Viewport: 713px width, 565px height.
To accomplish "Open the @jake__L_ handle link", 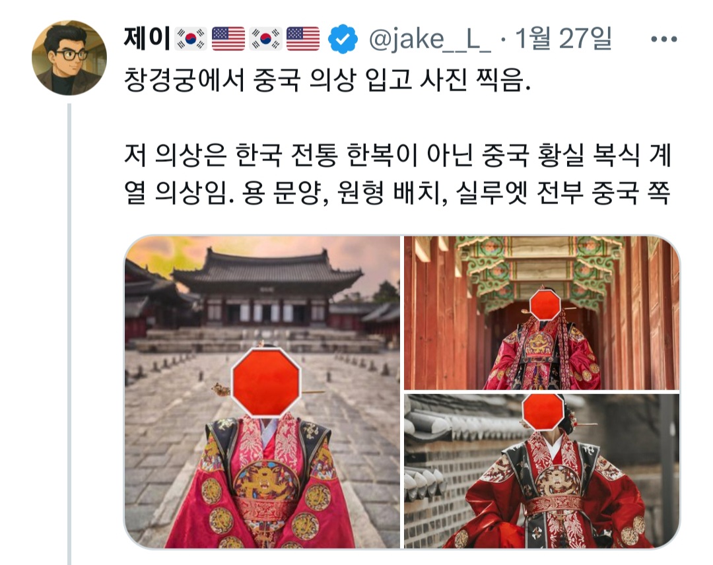I will pyautogui.click(x=430, y=40).
